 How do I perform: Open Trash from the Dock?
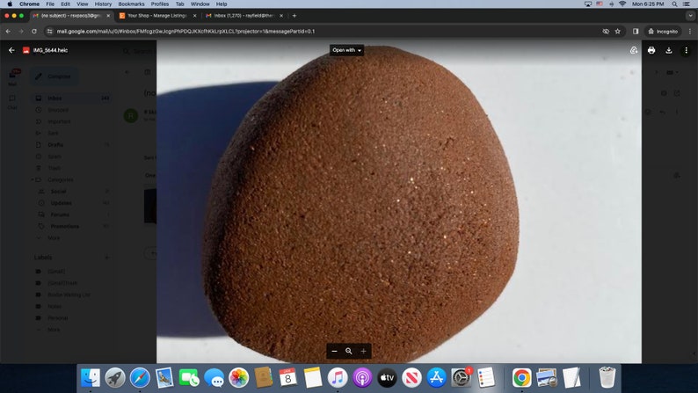point(607,378)
